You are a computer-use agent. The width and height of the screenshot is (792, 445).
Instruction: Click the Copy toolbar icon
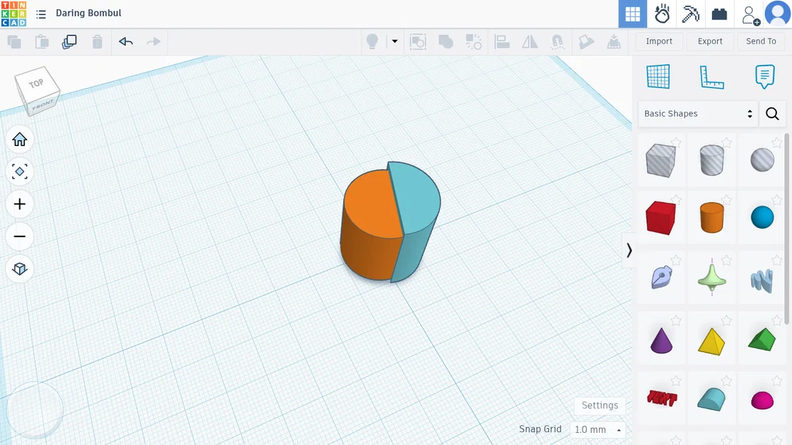tap(15, 42)
